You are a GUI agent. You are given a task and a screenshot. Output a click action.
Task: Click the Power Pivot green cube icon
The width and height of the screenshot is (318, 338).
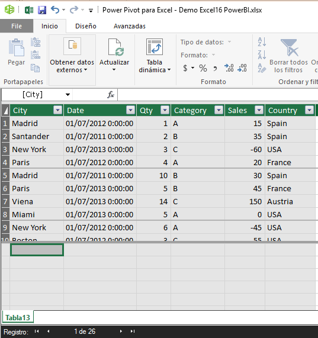pos(9,9)
